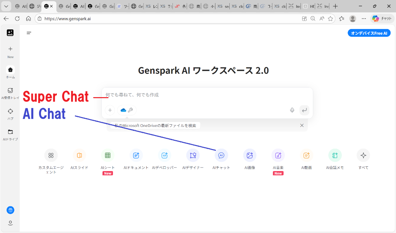Open the favorites list from the toolbar

(341, 18)
